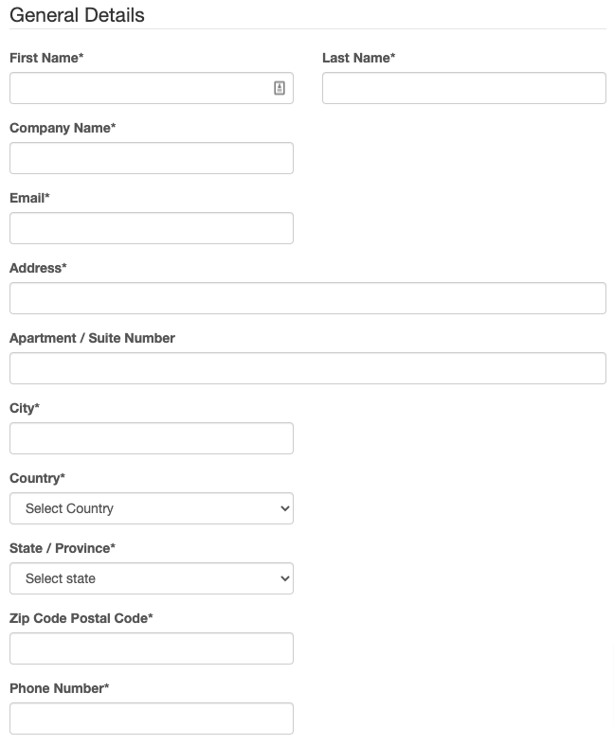Click the "First Name*" label text
Viewport: 614px width, 745px height.
46,58
